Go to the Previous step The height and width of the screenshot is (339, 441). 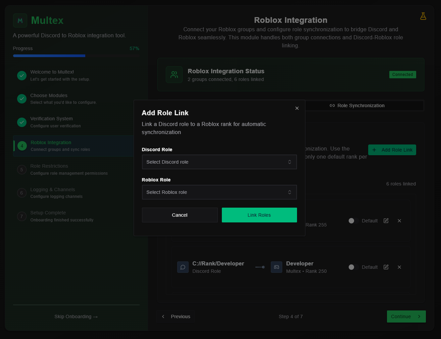click(176, 316)
